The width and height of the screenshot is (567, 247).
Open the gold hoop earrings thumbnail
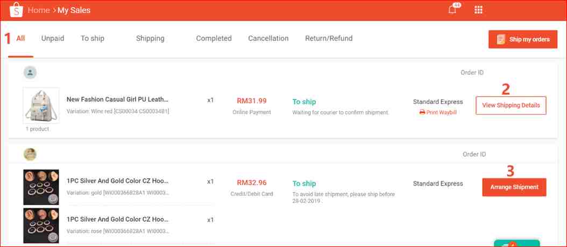coord(41,187)
